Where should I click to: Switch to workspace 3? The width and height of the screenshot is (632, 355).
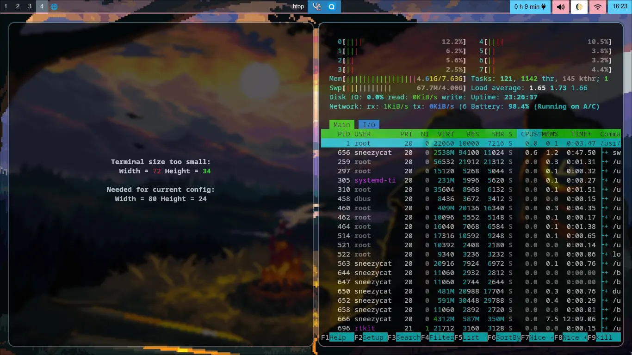30,6
